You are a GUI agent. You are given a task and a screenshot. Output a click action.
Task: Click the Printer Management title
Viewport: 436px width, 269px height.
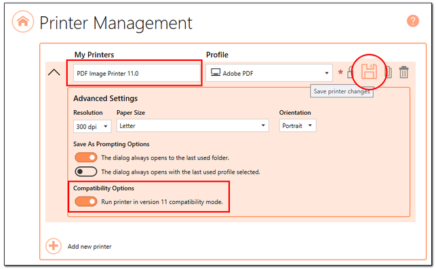click(116, 23)
